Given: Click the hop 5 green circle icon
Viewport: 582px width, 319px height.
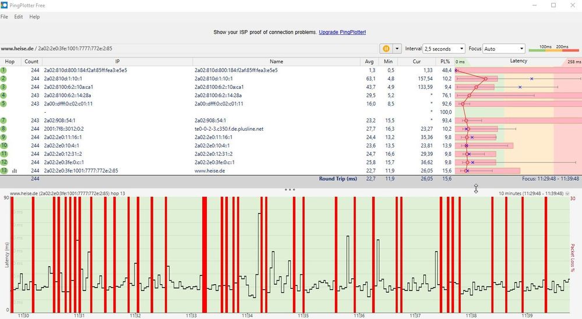Looking at the screenshot, I should [x=3, y=103].
